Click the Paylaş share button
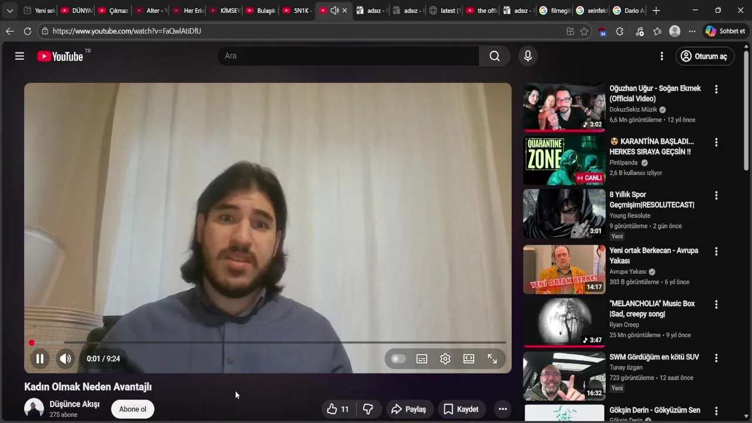 (409, 409)
